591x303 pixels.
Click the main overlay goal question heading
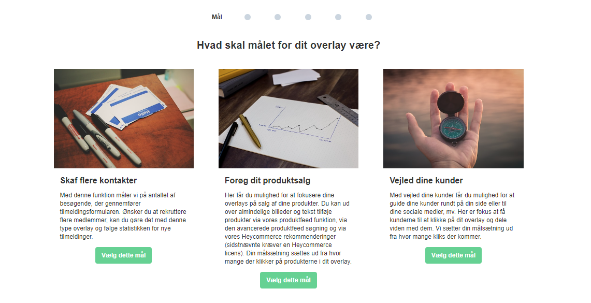tap(289, 45)
